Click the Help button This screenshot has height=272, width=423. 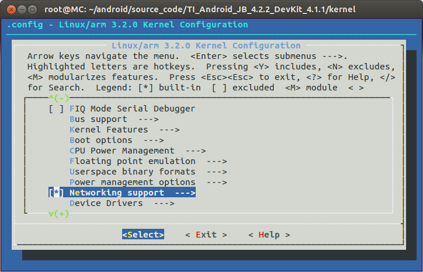269,235
